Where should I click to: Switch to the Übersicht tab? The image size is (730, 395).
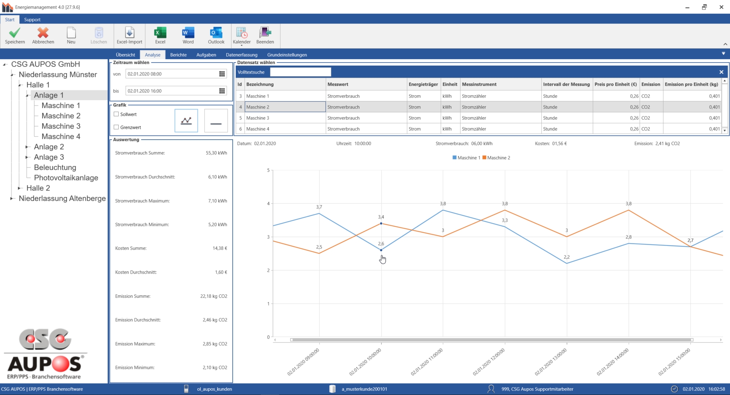(125, 55)
